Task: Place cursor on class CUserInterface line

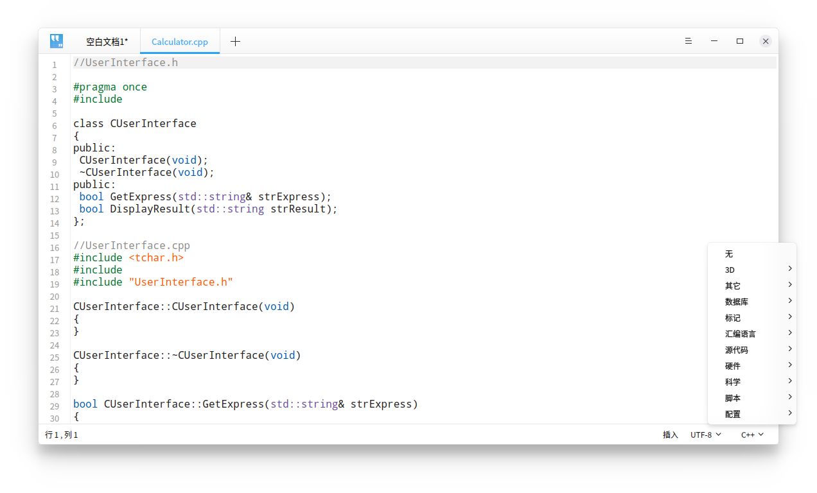Action: (x=135, y=123)
